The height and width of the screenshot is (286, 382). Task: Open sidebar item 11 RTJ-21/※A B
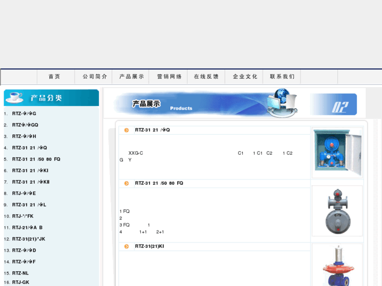(27, 228)
